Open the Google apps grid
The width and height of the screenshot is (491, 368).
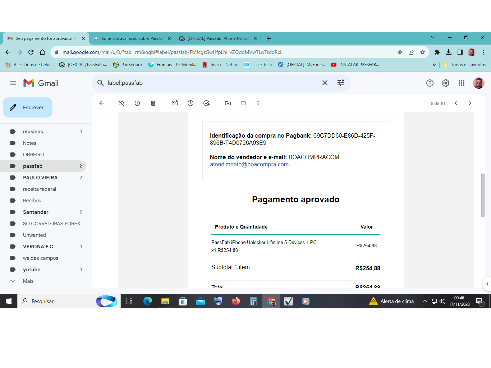coord(461,83)
